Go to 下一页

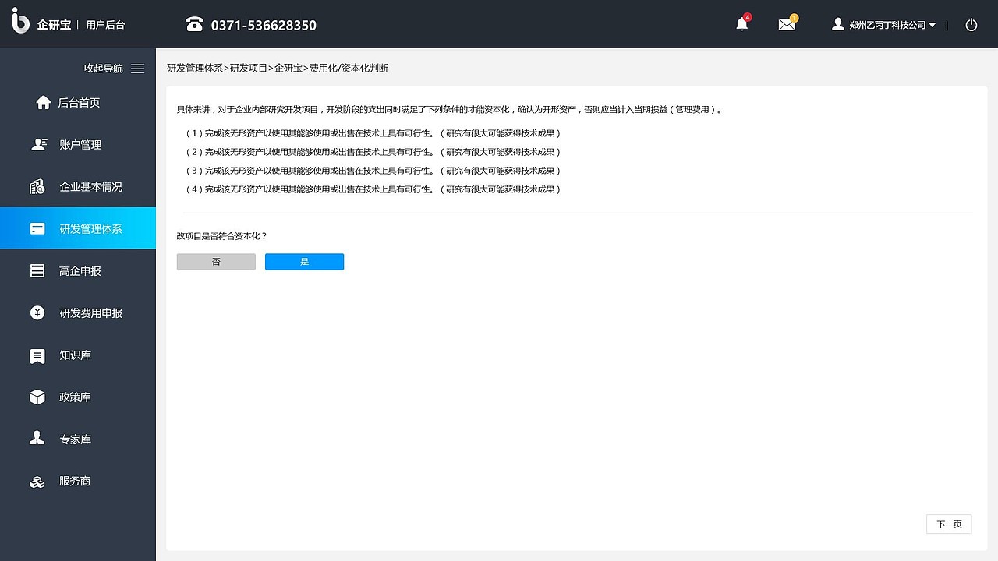pos(949,524)
